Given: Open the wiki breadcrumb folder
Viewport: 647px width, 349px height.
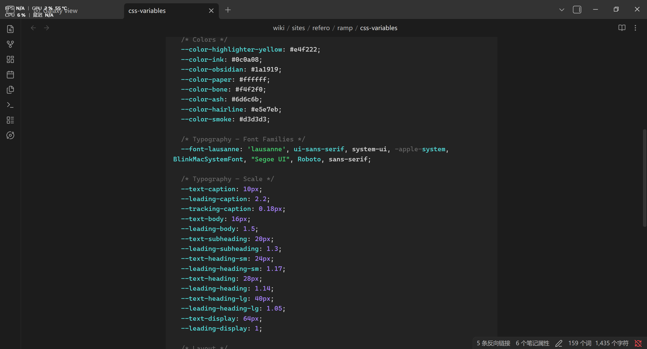Looking at the screenshot, I should point(279,28).
